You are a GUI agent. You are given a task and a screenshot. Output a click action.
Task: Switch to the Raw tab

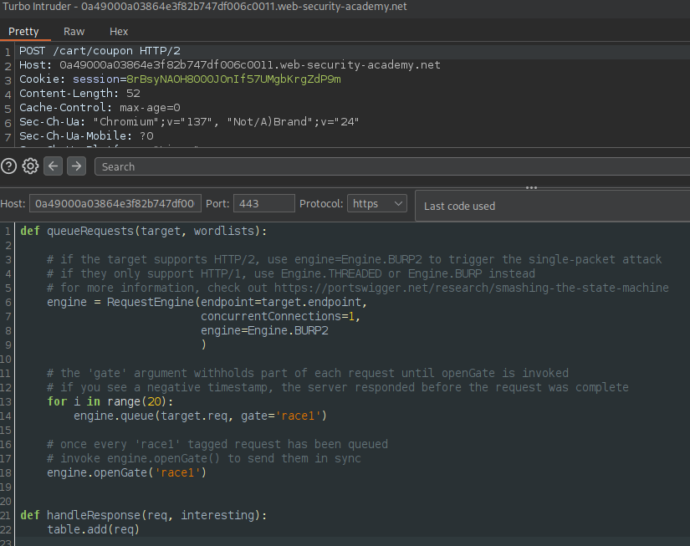[74, 32]
